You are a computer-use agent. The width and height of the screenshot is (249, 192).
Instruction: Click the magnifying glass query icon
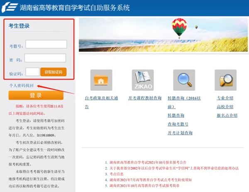184,80
